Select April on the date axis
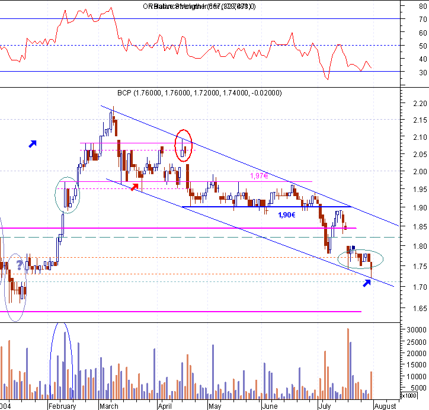Screen dimensions: 429x410 [x=165, y=406]
